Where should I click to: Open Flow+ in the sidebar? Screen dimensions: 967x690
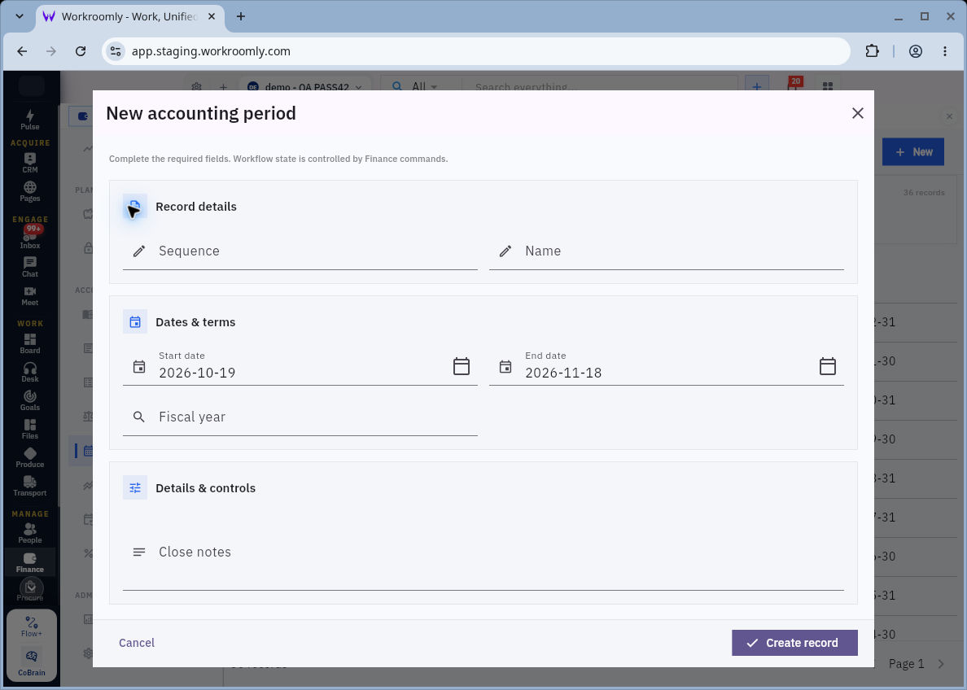(x=32, y=626)
